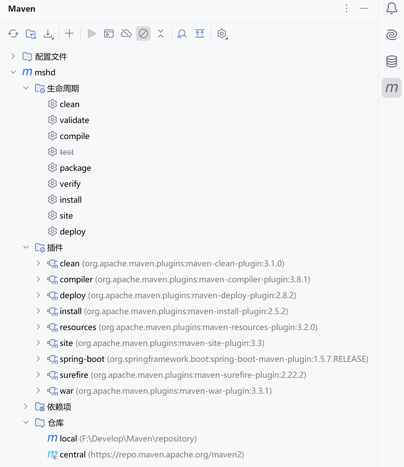Image resolution: width=404 pixels, height=467 pixels.
Task: Select maven-surefire-plugin:2.22.2 row
Action: tap(177, 375)
